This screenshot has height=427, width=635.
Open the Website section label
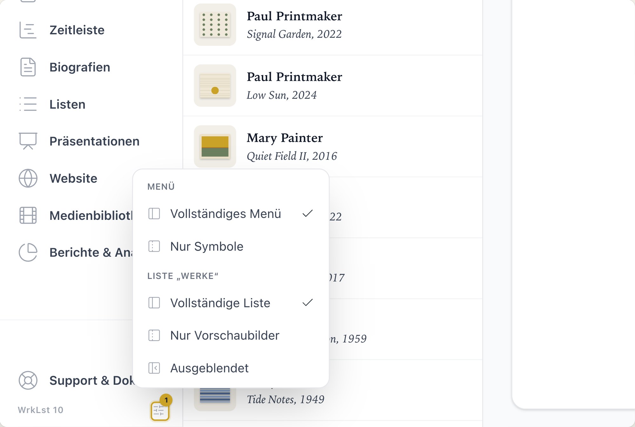point(73,178)
